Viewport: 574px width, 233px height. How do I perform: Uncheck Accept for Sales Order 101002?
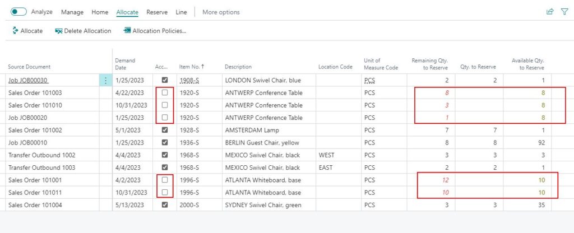[165, 130]
